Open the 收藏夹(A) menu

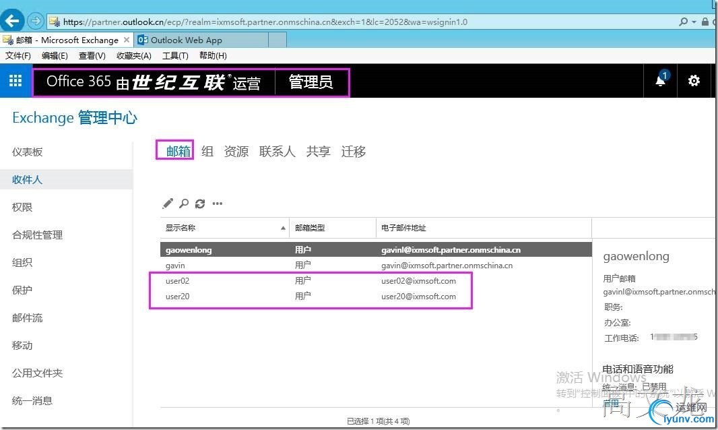[134, 55]
